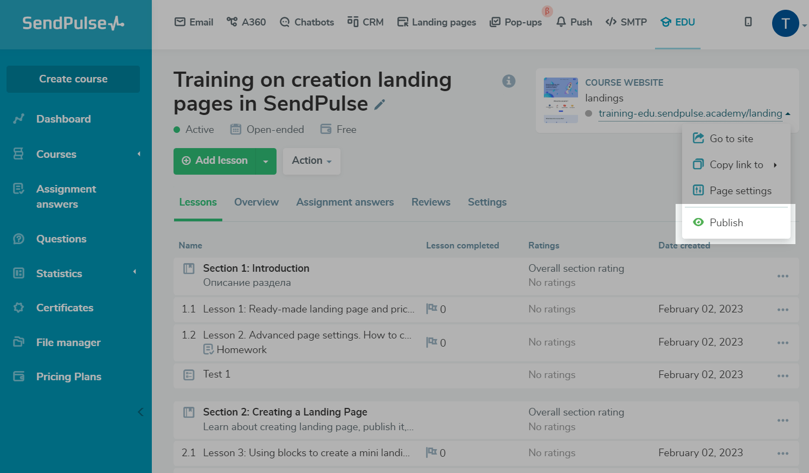
Task: Open the user avatar T profile menu
Action: coord(785,24)
